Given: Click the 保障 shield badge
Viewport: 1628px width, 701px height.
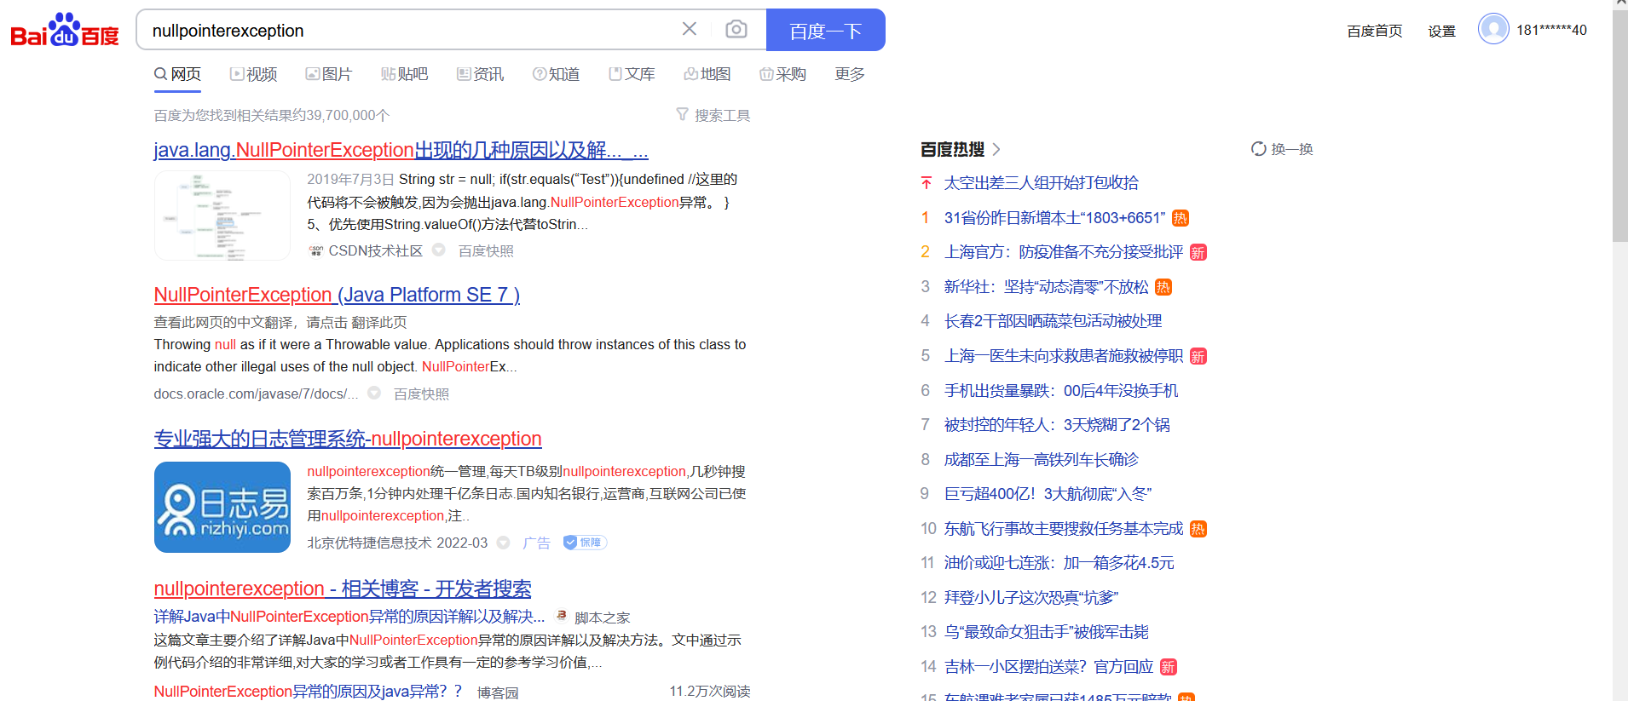Looking at the screenshot, I should point(585,543).
